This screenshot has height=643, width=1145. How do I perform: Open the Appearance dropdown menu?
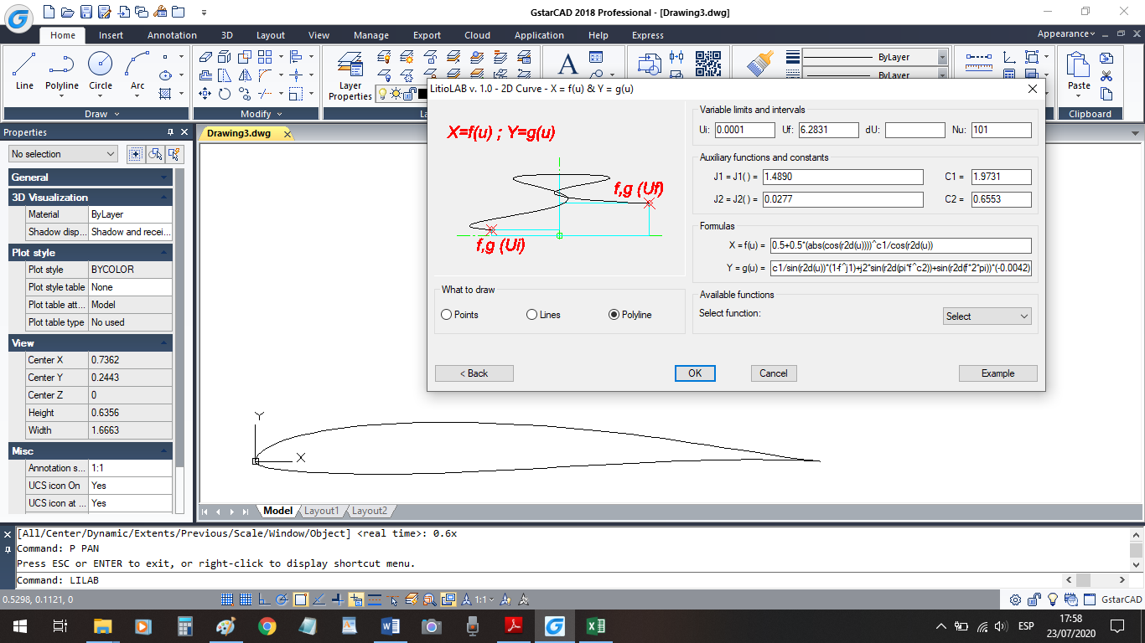coord(1066,33)
